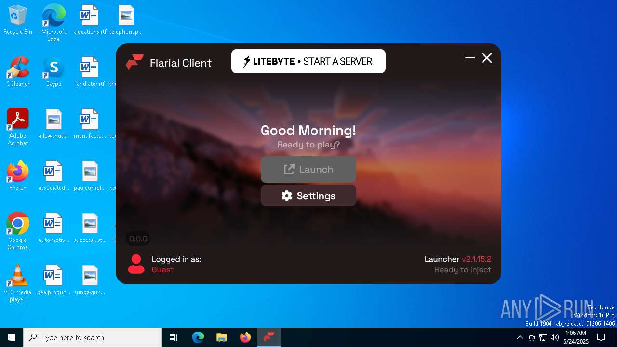
Task: Select the dealproduc... document on desktop
Action: tap(54, 280)
